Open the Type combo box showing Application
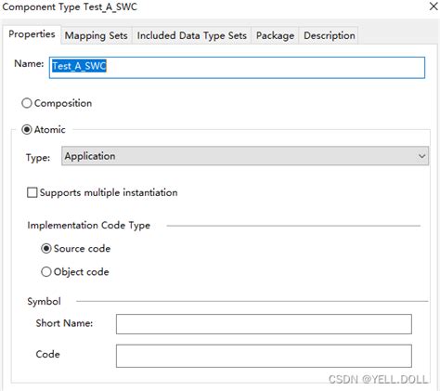The image size is (440, 391). [x=245, y=156]
